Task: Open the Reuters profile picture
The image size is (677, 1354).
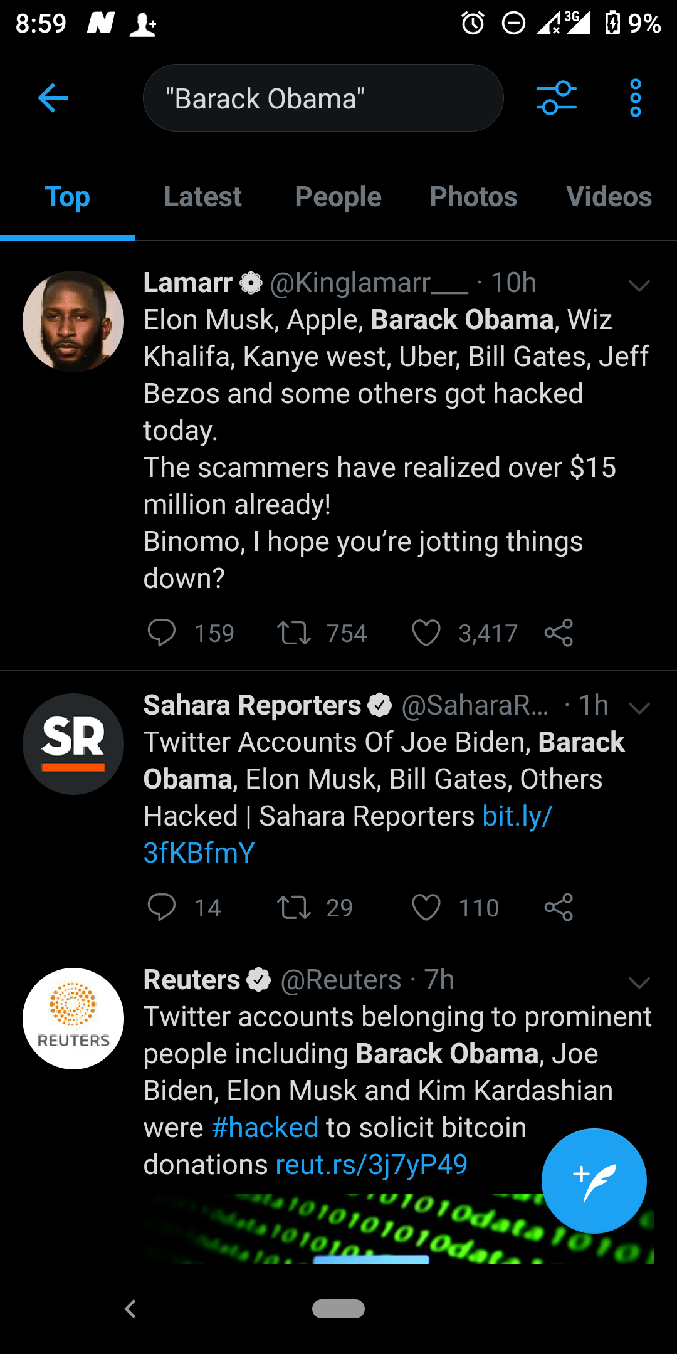Action: 73,1019
